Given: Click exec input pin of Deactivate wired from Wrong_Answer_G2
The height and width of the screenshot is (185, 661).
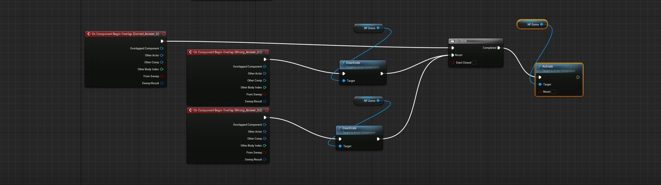Looking at the screenshot, I should coord(340,139).
